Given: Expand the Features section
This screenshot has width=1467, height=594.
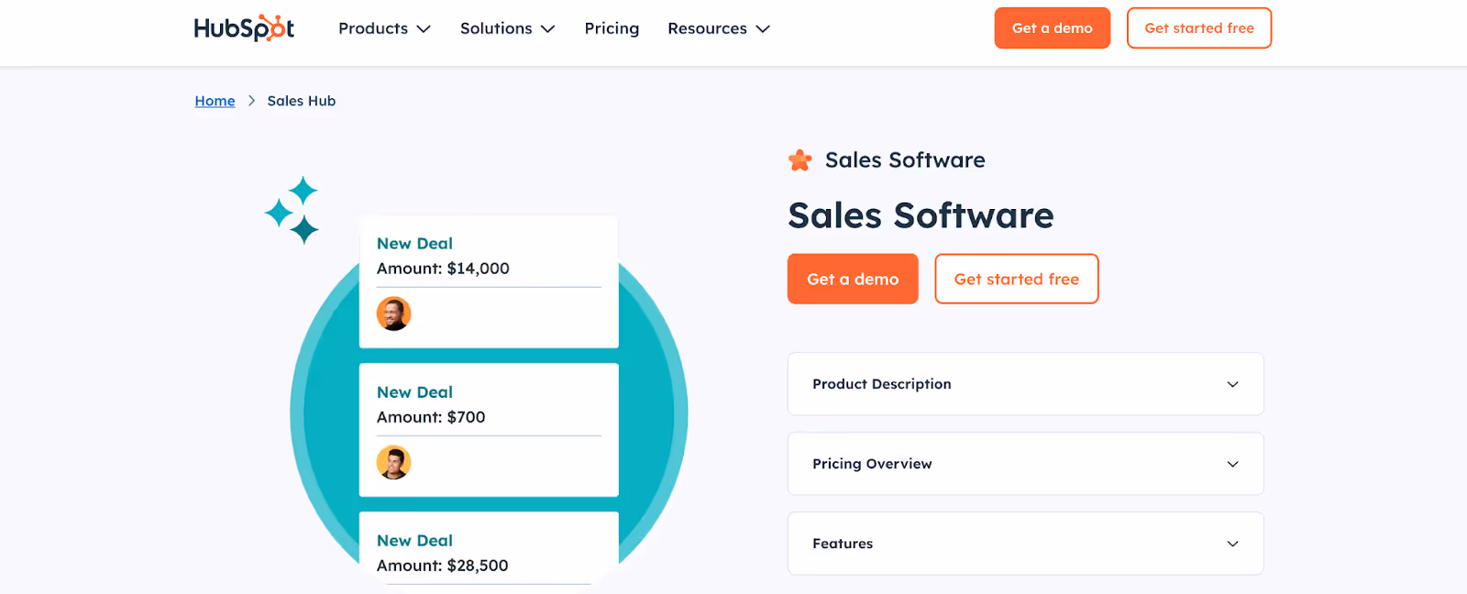Looking at the screenshot, I should (1025, 544).
